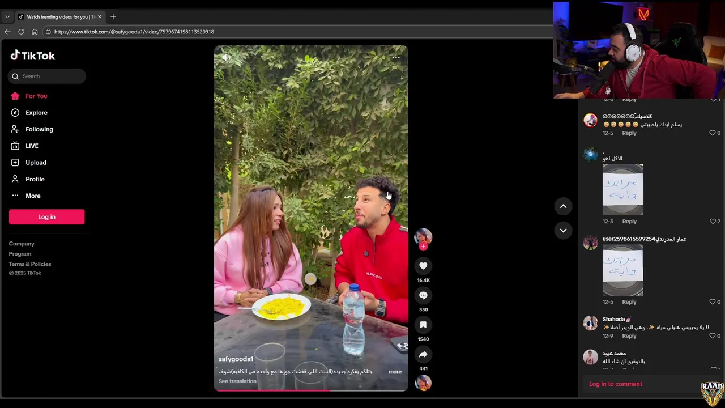Click Shahoda's profile avatar

coord(591,323)
